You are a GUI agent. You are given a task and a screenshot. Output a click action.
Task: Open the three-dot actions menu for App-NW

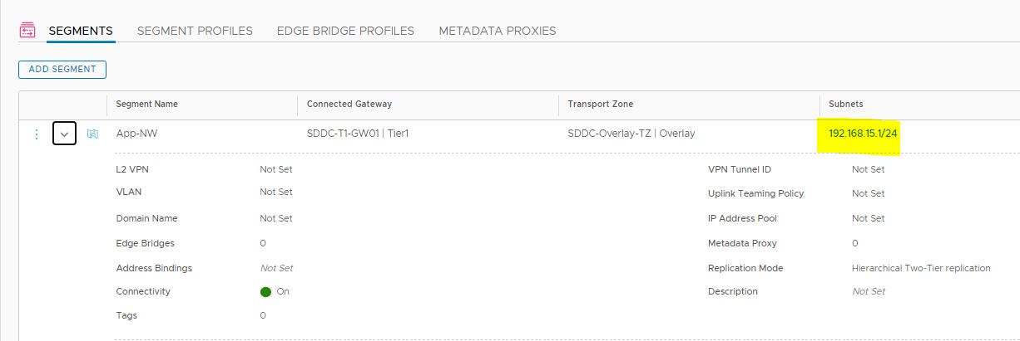pyautogui.click(x=36, y=134)
